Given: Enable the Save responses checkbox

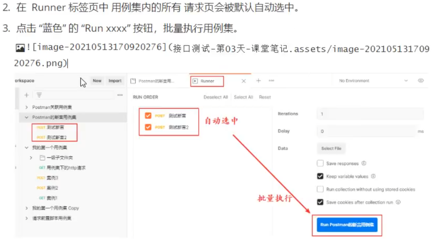Looking at the screenshot, I should point(320,163).
